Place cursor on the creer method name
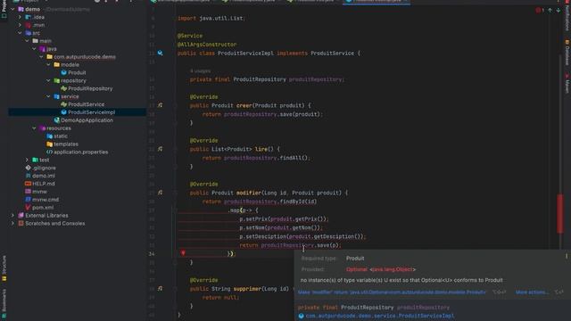The height and width of the screenshot is (321, 571). [x=244, y=105]
